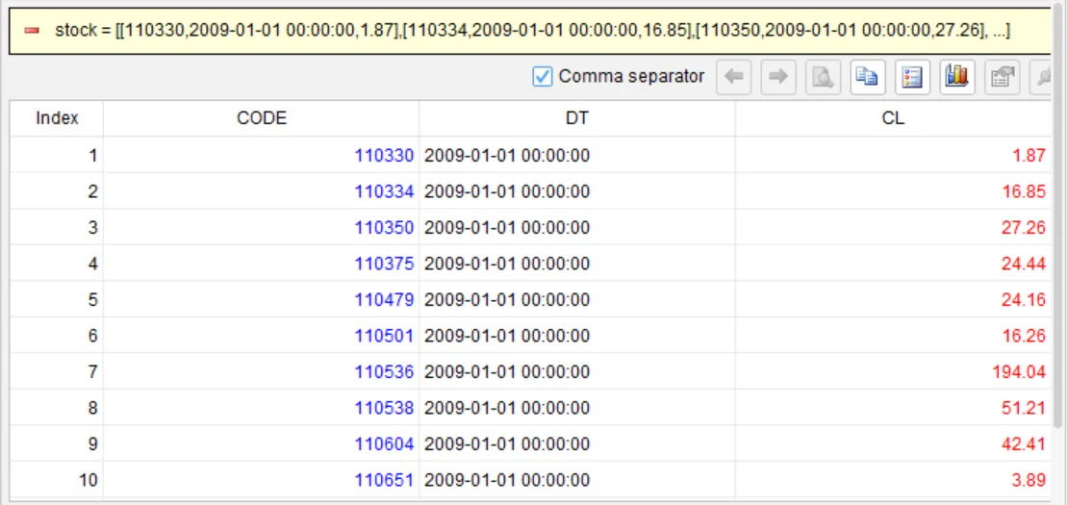Open the bar chart icon
1067x505 pixels.
[957, 77]
